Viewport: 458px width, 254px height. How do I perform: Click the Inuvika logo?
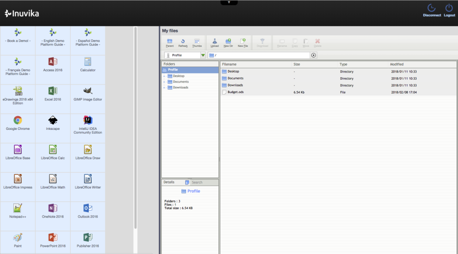click(22, 13)
